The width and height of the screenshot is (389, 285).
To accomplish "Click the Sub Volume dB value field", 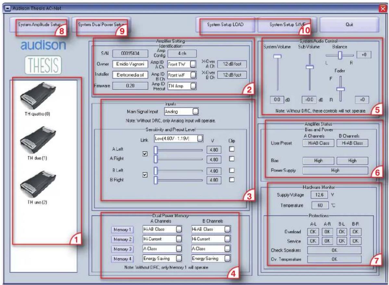I will point(309,100).
